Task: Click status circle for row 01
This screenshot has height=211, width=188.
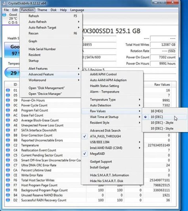Action: tap(8, 90)
